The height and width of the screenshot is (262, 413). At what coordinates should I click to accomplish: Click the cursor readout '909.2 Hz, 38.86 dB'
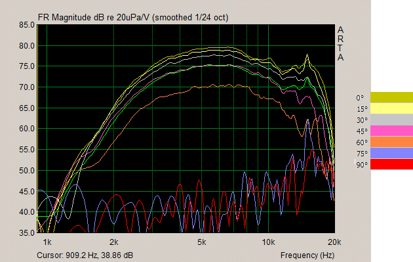click(x=99, y=255)
